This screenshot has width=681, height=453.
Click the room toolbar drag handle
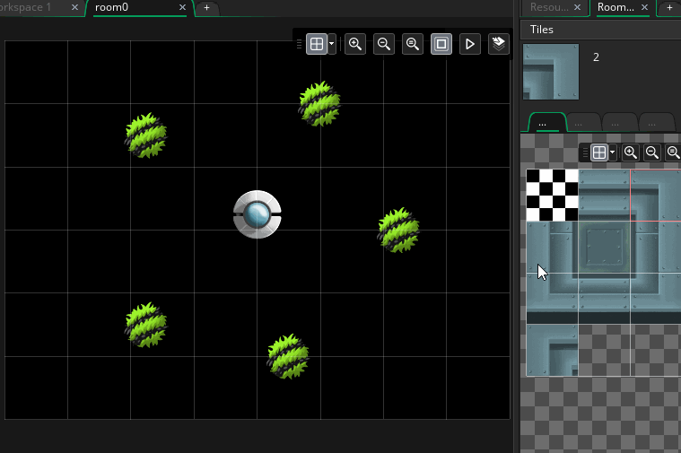pos(300,44)
